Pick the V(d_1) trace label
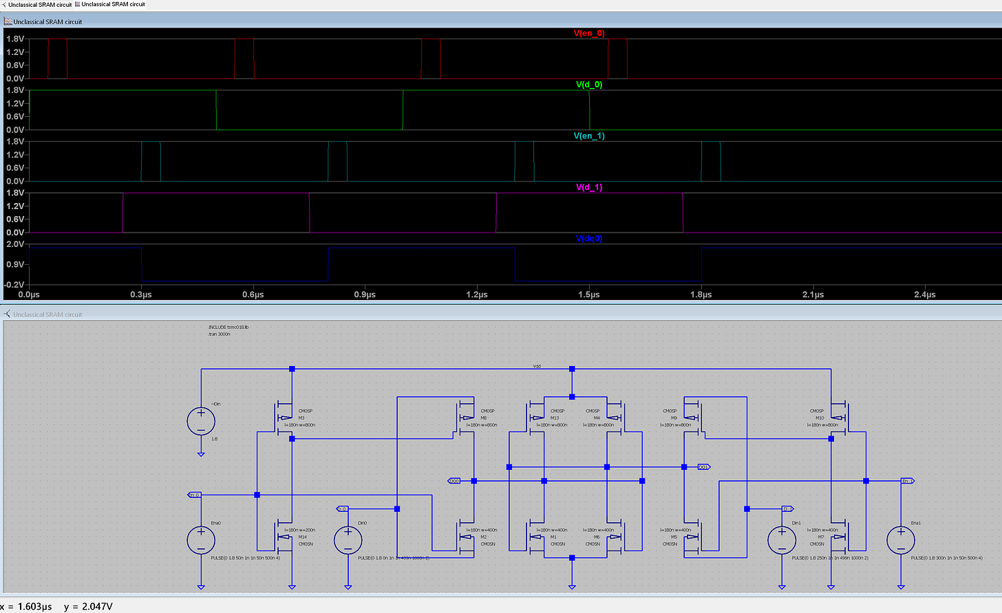Screen dimensions: 1002x613 tap(589, 187)
